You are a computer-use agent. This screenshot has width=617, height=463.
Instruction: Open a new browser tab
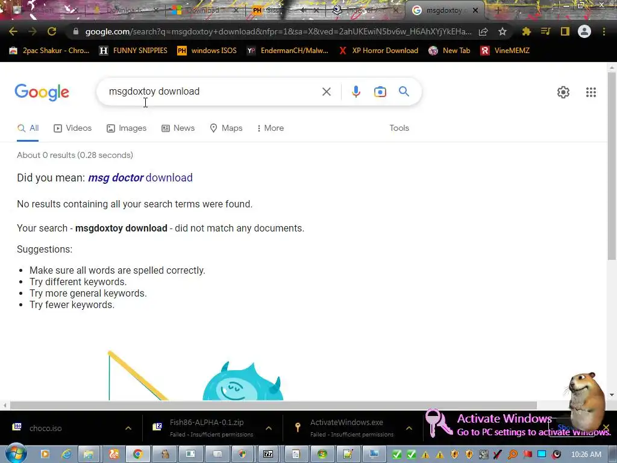497,10
